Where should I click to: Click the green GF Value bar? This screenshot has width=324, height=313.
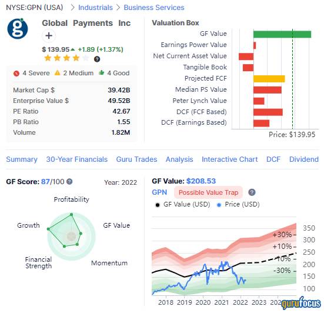point(282,34)
